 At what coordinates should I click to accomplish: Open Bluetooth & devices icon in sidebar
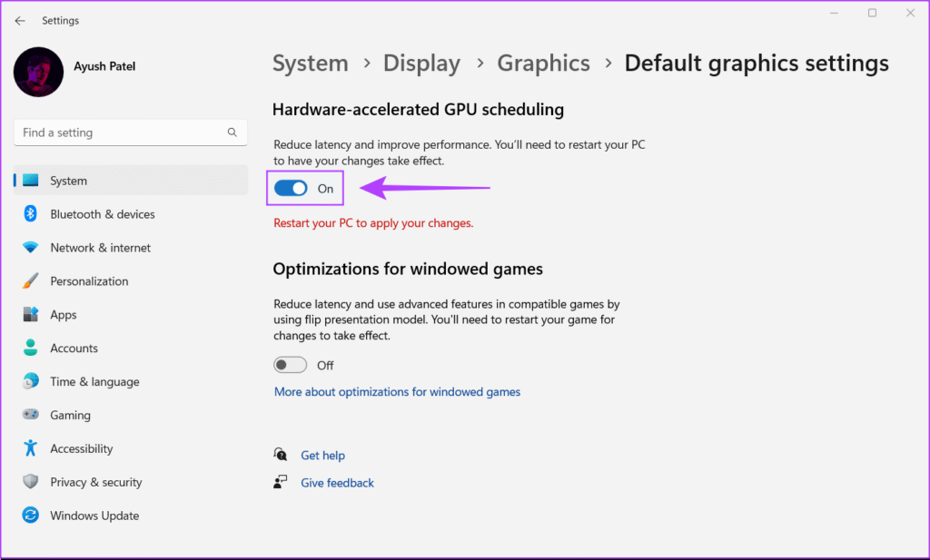tap(31, 214)
